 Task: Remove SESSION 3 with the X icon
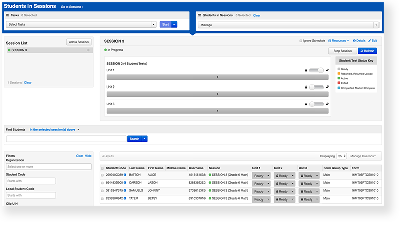coord(88,50)
